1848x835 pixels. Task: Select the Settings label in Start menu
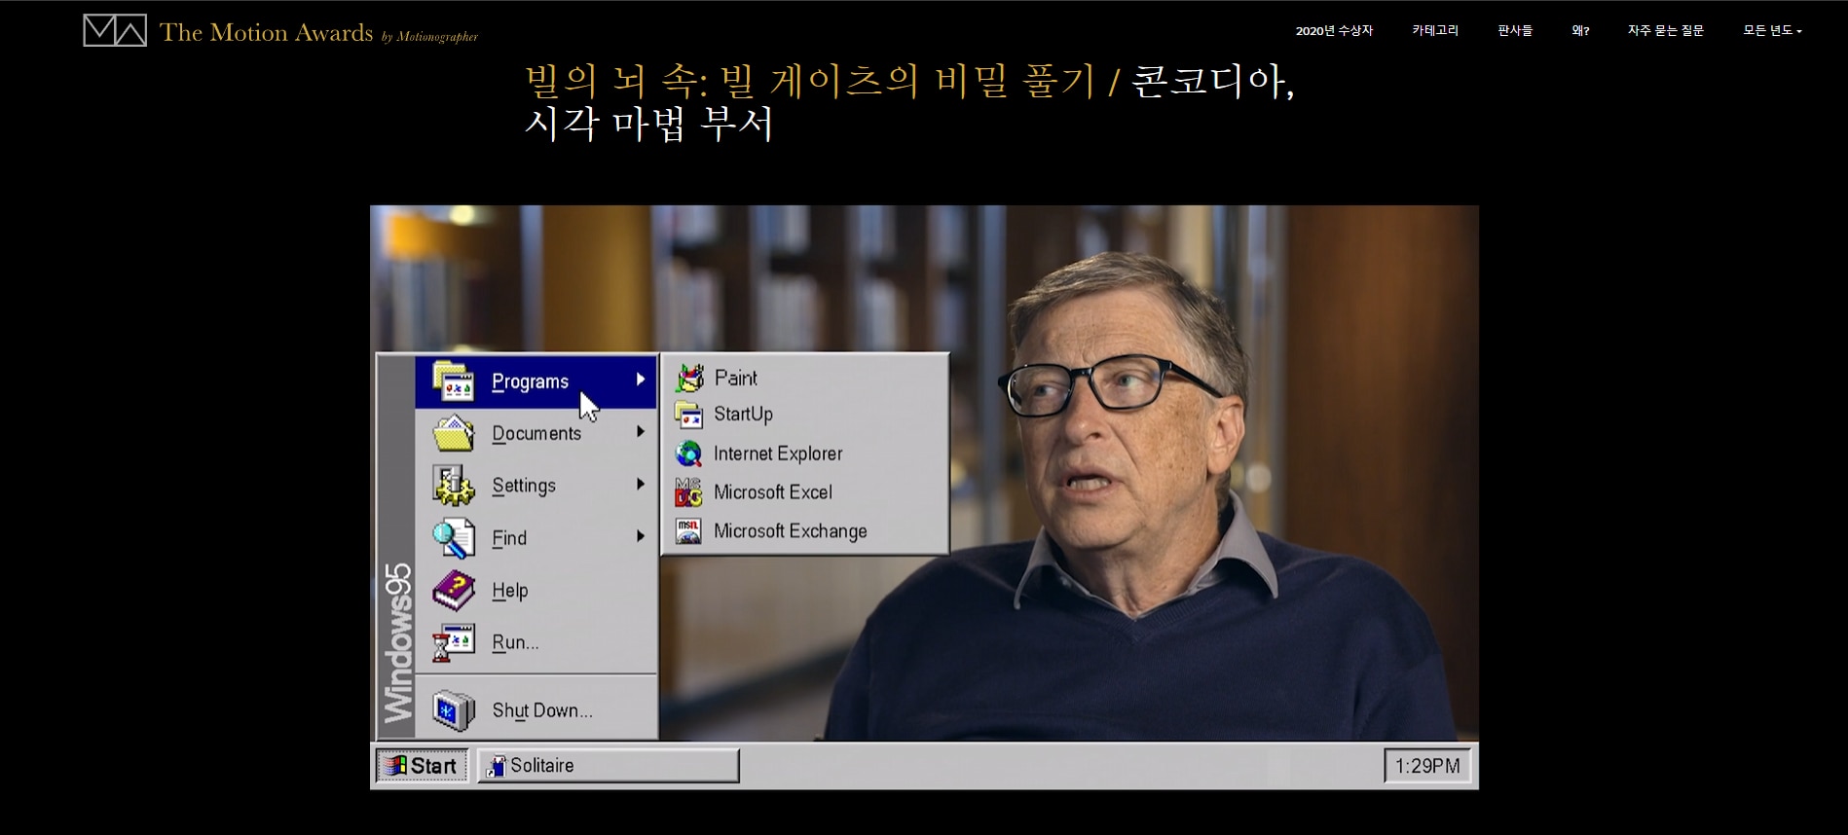pos(524,486)
